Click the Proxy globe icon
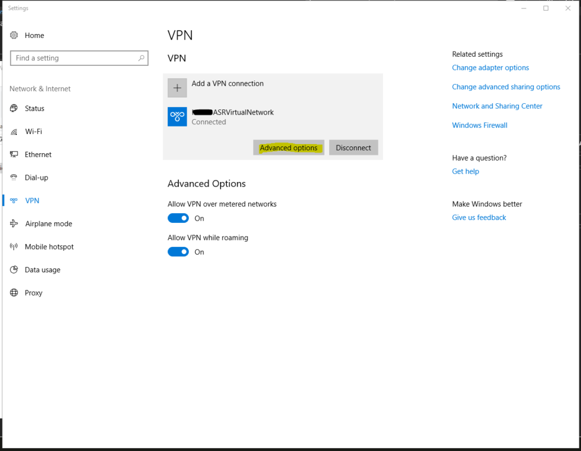 [x=14, y=293]
